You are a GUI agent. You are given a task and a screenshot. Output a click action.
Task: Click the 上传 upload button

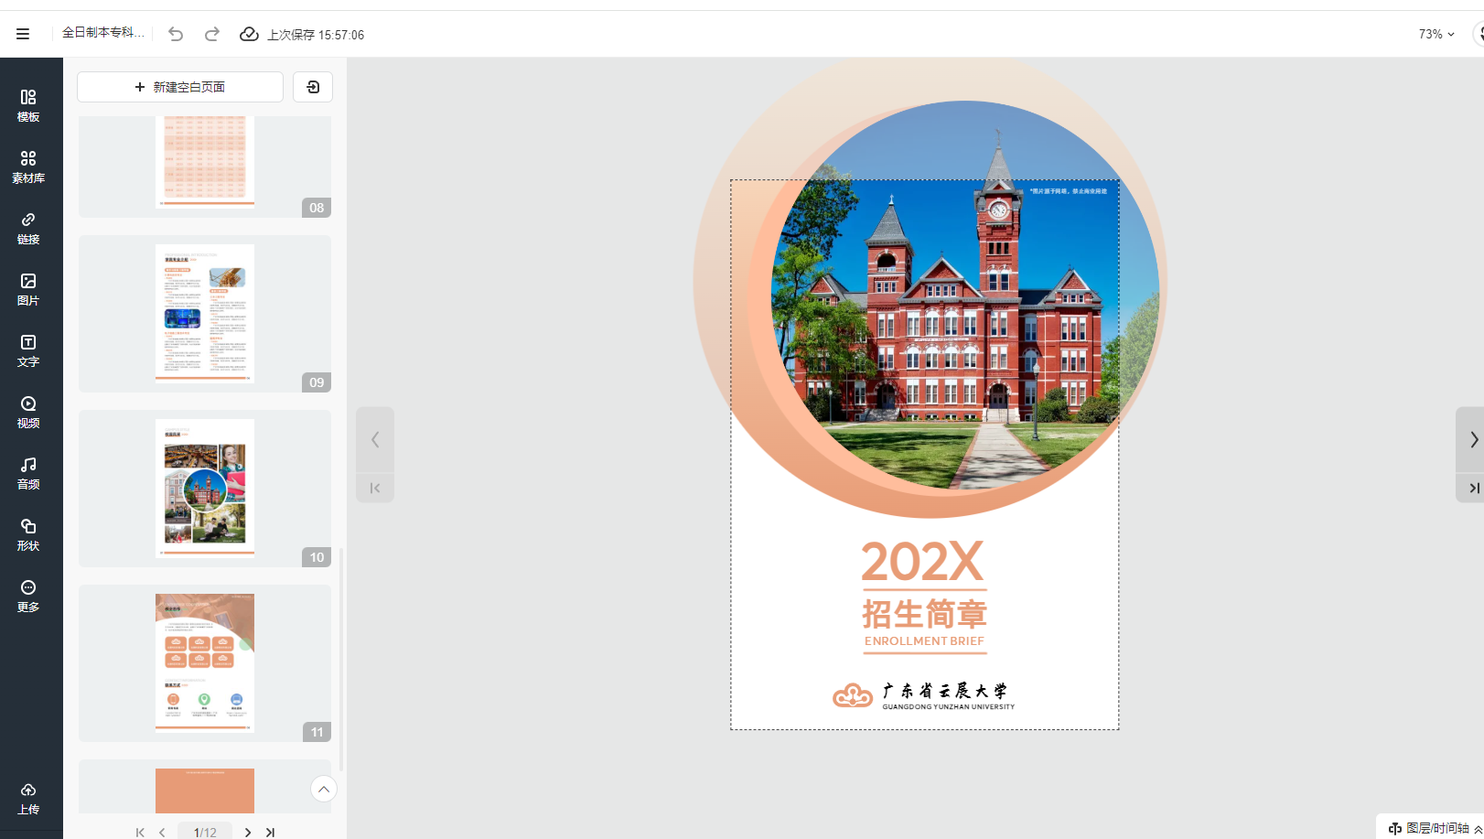click(28, 799)
